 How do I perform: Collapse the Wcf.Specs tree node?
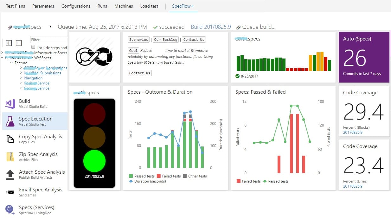pyautogui.click(x=2, y=58)
